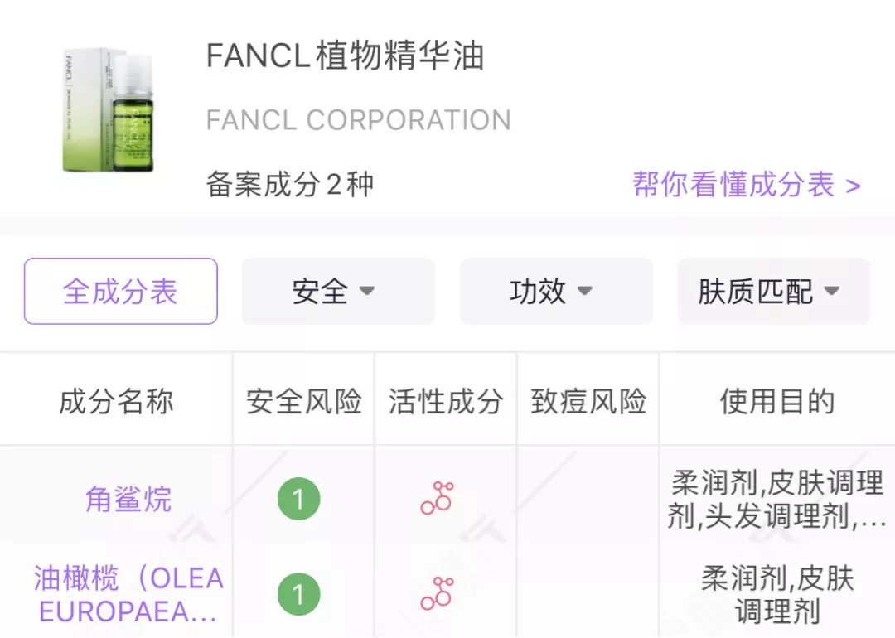Screen dimensions: 895x638
Task: Toggle the 功效 filter selection
Action: [555, 292]
